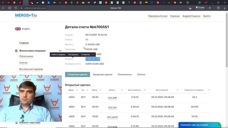
Task: Open the OTC.IMP symbol link
Action: (113, 98)
